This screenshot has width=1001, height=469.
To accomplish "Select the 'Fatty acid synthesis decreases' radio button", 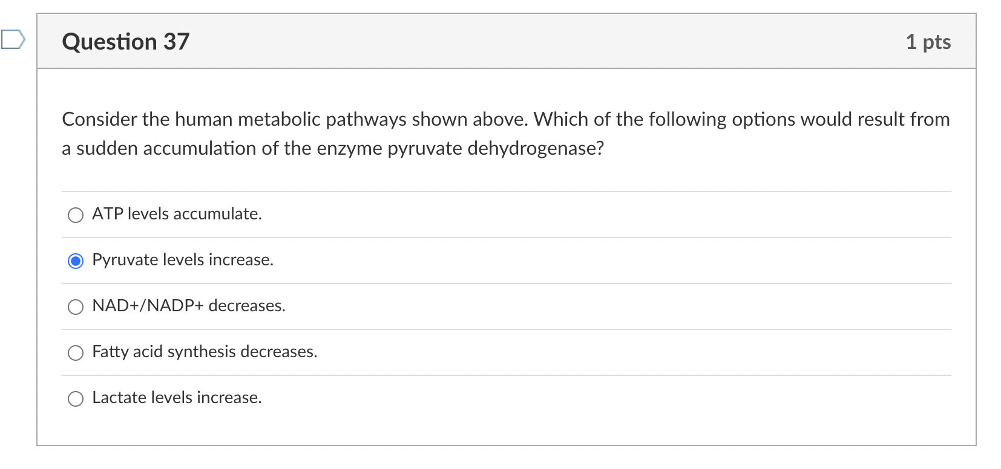I will coord(75,353).
